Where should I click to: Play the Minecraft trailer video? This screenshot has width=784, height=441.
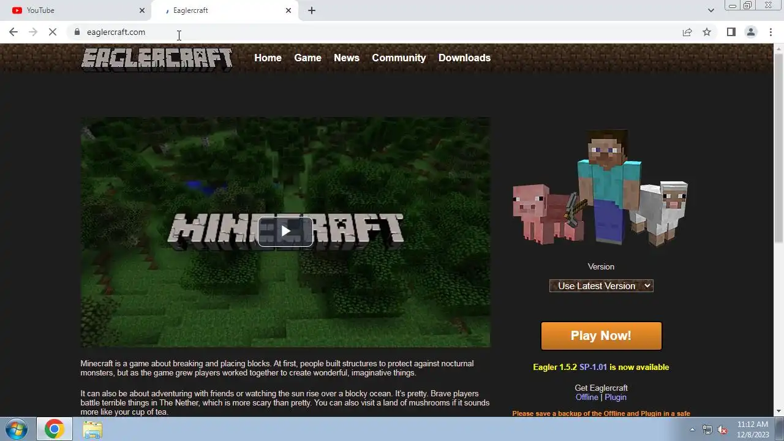point(285,232)
